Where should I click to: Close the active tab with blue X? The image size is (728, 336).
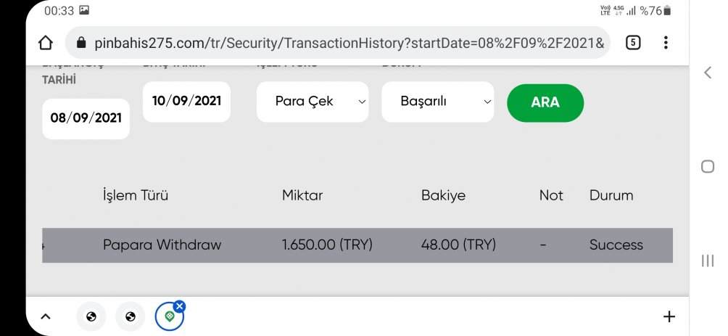180,306
